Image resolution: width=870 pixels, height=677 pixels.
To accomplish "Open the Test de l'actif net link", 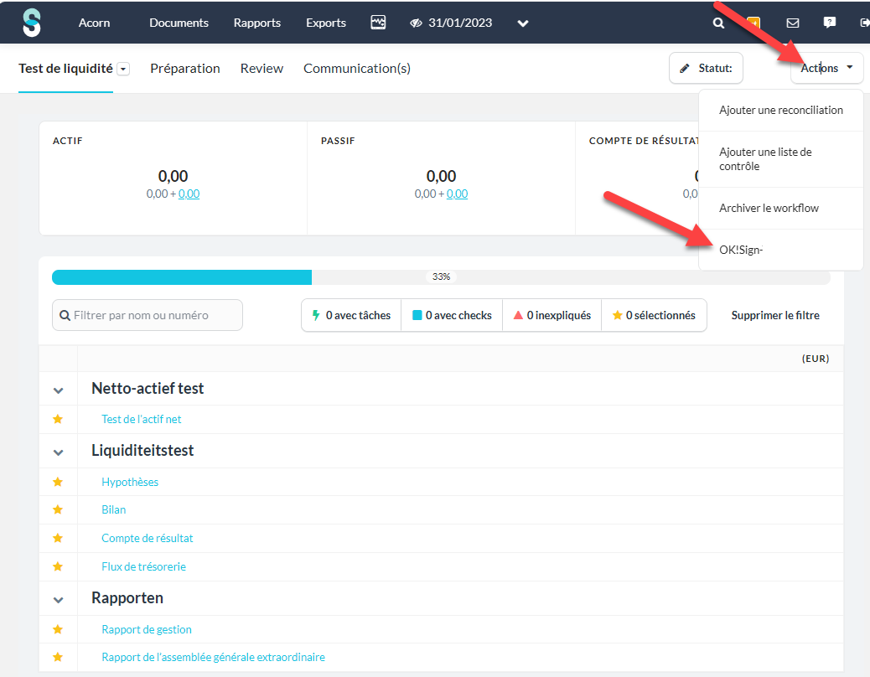I will [x=142, y=419].
